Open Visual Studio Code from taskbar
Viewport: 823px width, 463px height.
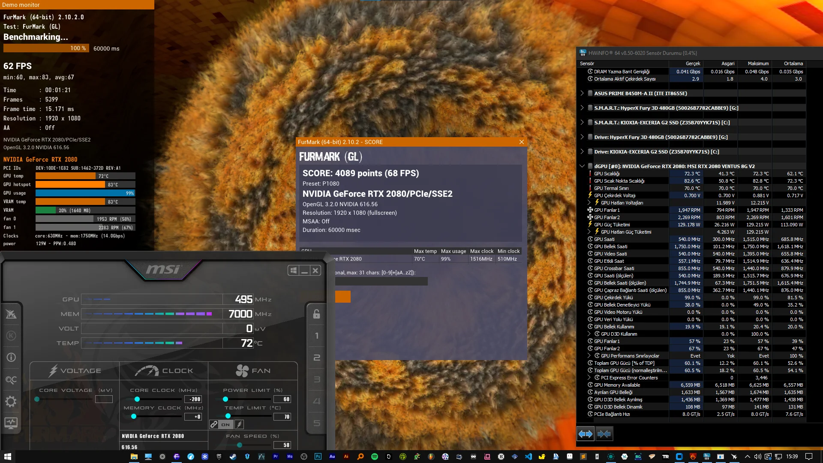pyautogui.click(x=529, y=457)
